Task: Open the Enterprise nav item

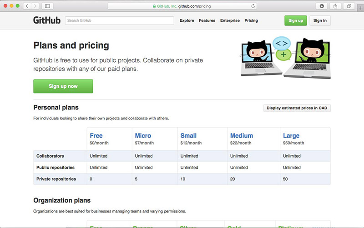Action: pyautogui.click(x=230, y=20)
